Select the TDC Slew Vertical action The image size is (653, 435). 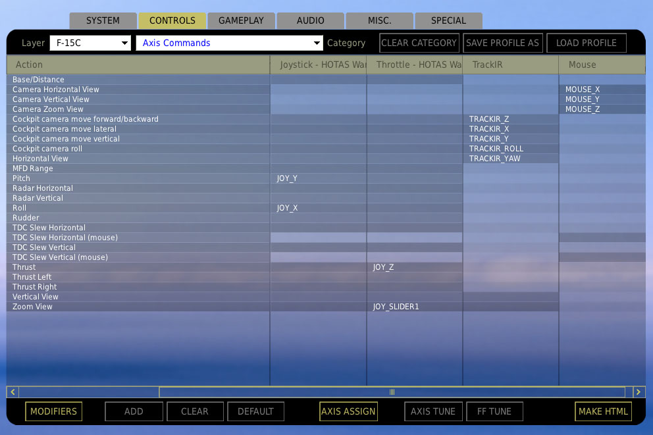pyautogui.click(x=138, y=247)
